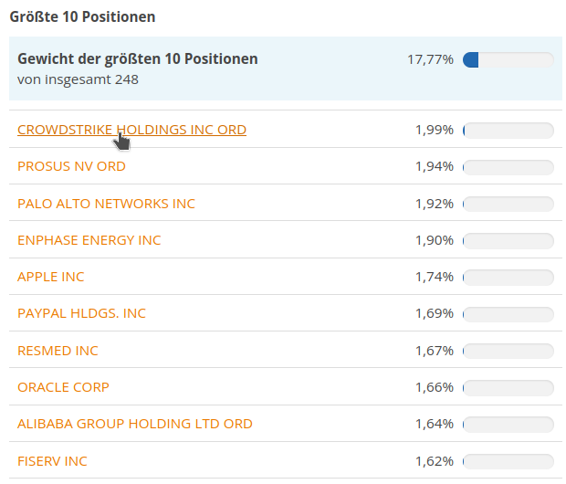
Task: Click the PAYPAL HLDGS. INC link
Action: [81, 313]
